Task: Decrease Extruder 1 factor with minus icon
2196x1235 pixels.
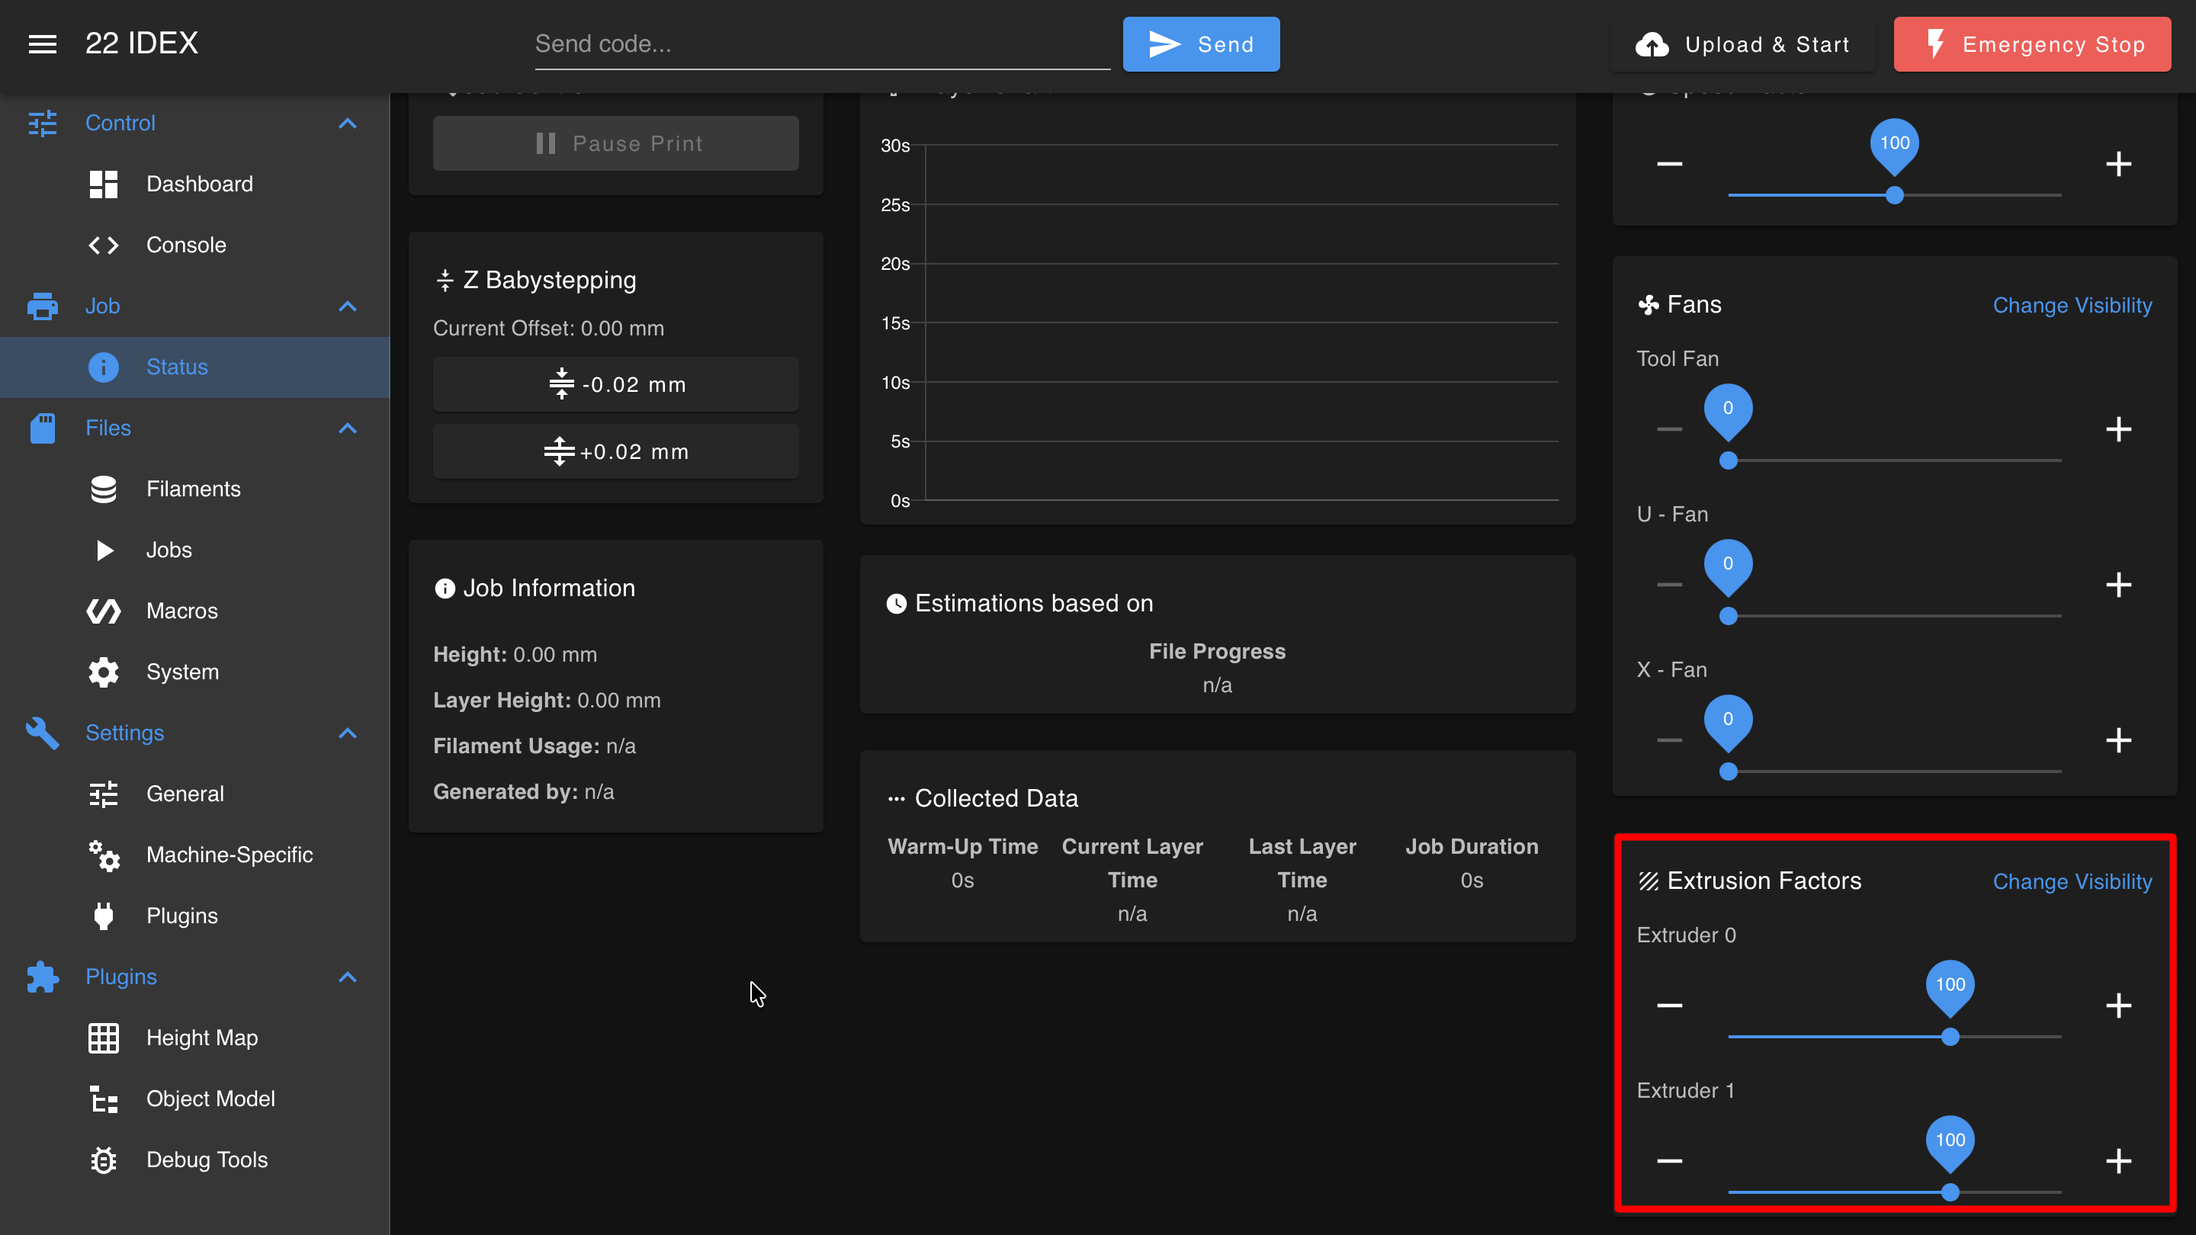Action: (x=1669, y=1161)
